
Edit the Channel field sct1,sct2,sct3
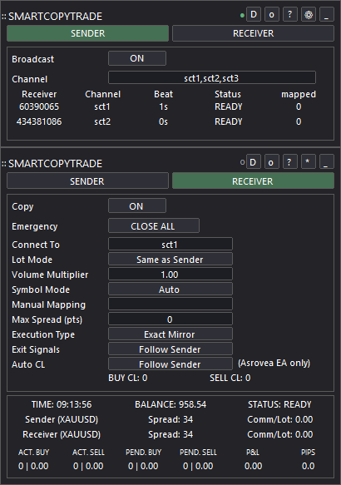(x=212, y=78)
